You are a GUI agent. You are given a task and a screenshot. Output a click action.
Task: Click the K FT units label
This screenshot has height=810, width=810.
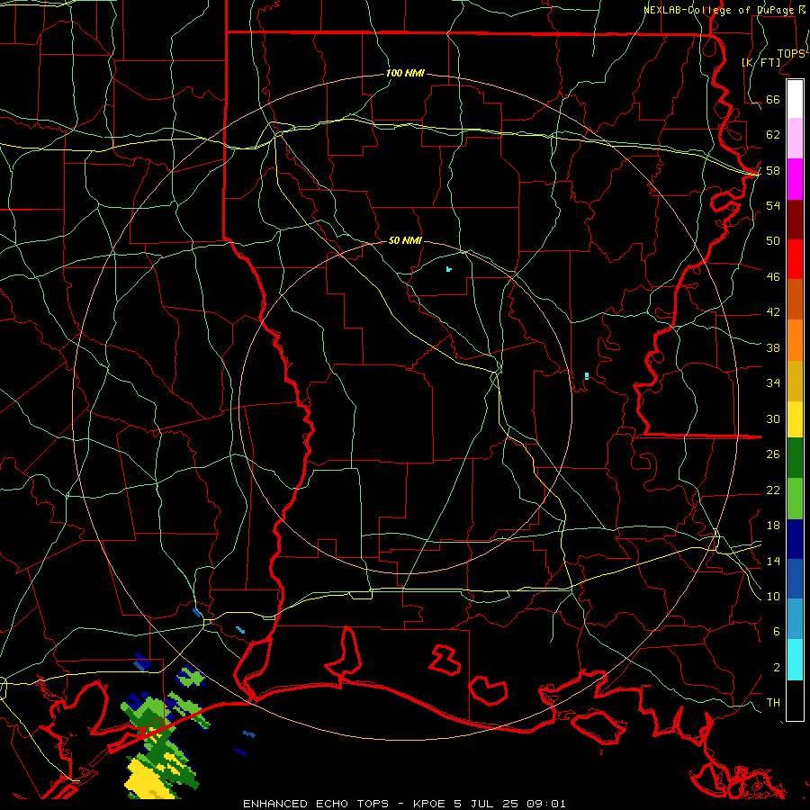[x=761, y=63]
